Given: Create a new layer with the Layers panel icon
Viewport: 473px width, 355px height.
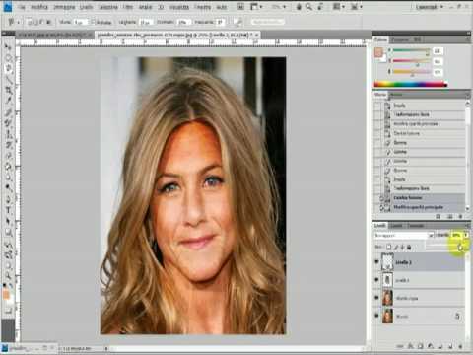Looking at the screenshot, I should click(450, 346).
